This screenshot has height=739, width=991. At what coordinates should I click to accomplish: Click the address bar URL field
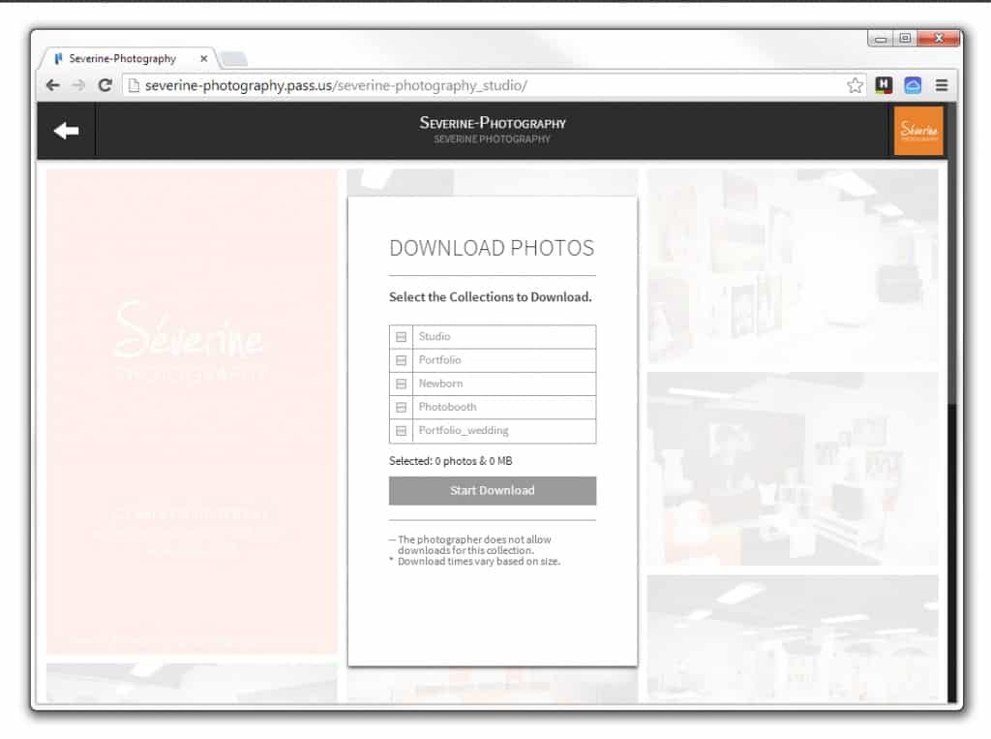[x=493, y=85]
